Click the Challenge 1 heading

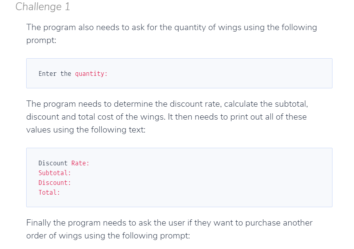click(43, 7)
